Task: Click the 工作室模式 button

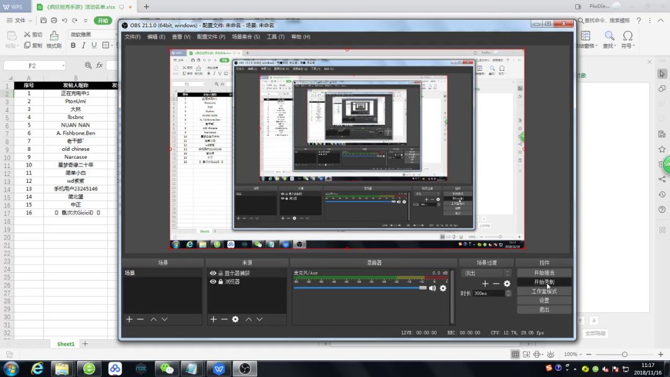Action: click(544, 291)
